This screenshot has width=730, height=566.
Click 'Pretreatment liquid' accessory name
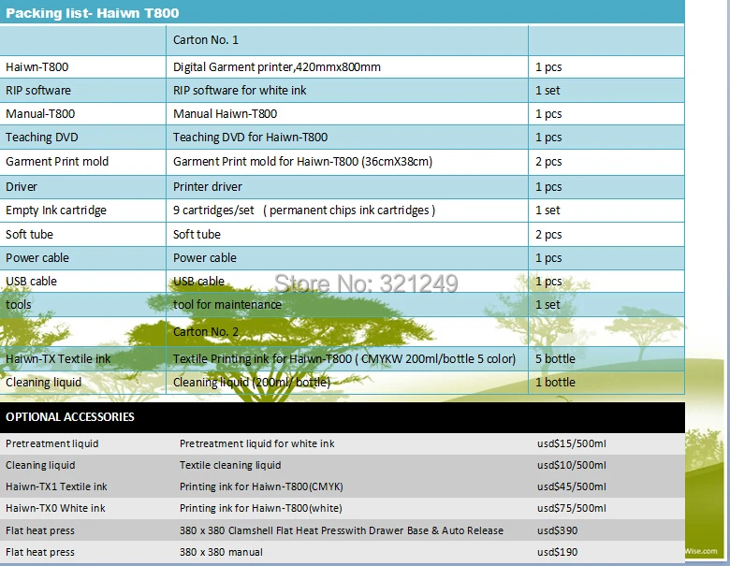(x=52, y=443)
